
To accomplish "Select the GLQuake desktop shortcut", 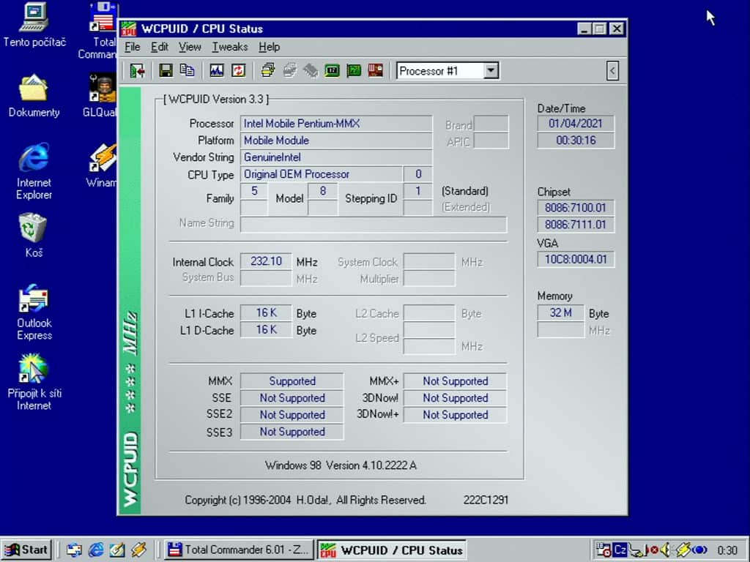I will tap(100, 96).
